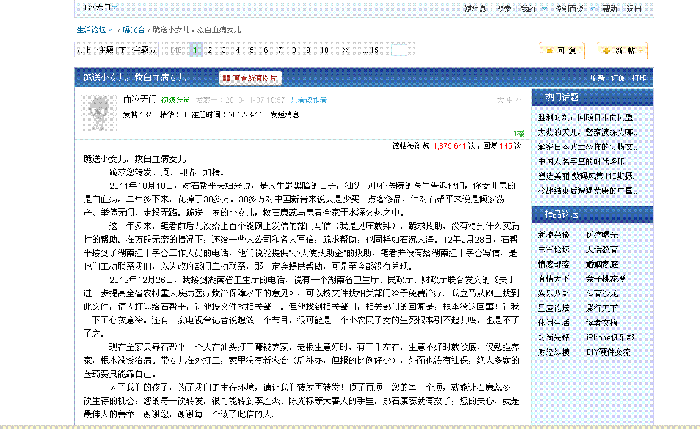Expand the 控制面板 dropdown menu

(592, 9)
